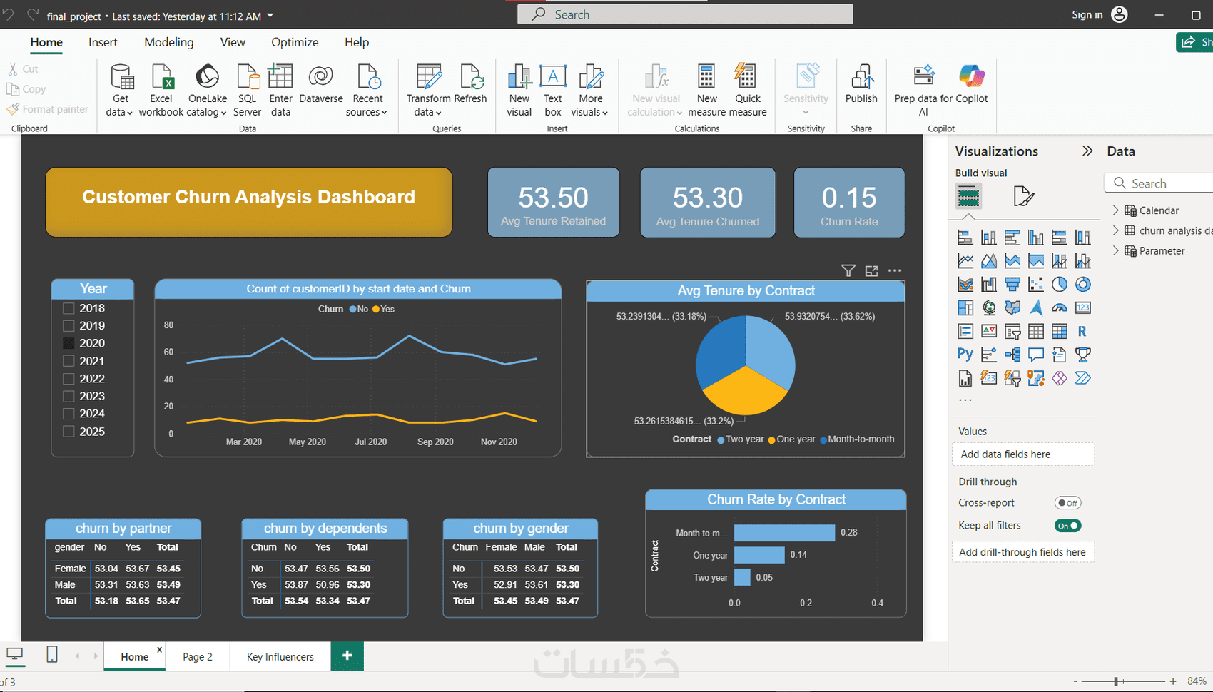The width and height of the screenshot is (1213, 692).
Task: Select the Pie chart visual icon
Action: 1059,285
